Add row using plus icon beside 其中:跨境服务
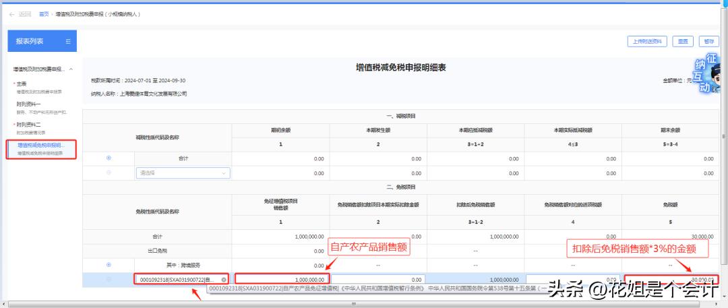Image resolution: width=728 pixels, height=308 pixels. [x=109, y=265]
